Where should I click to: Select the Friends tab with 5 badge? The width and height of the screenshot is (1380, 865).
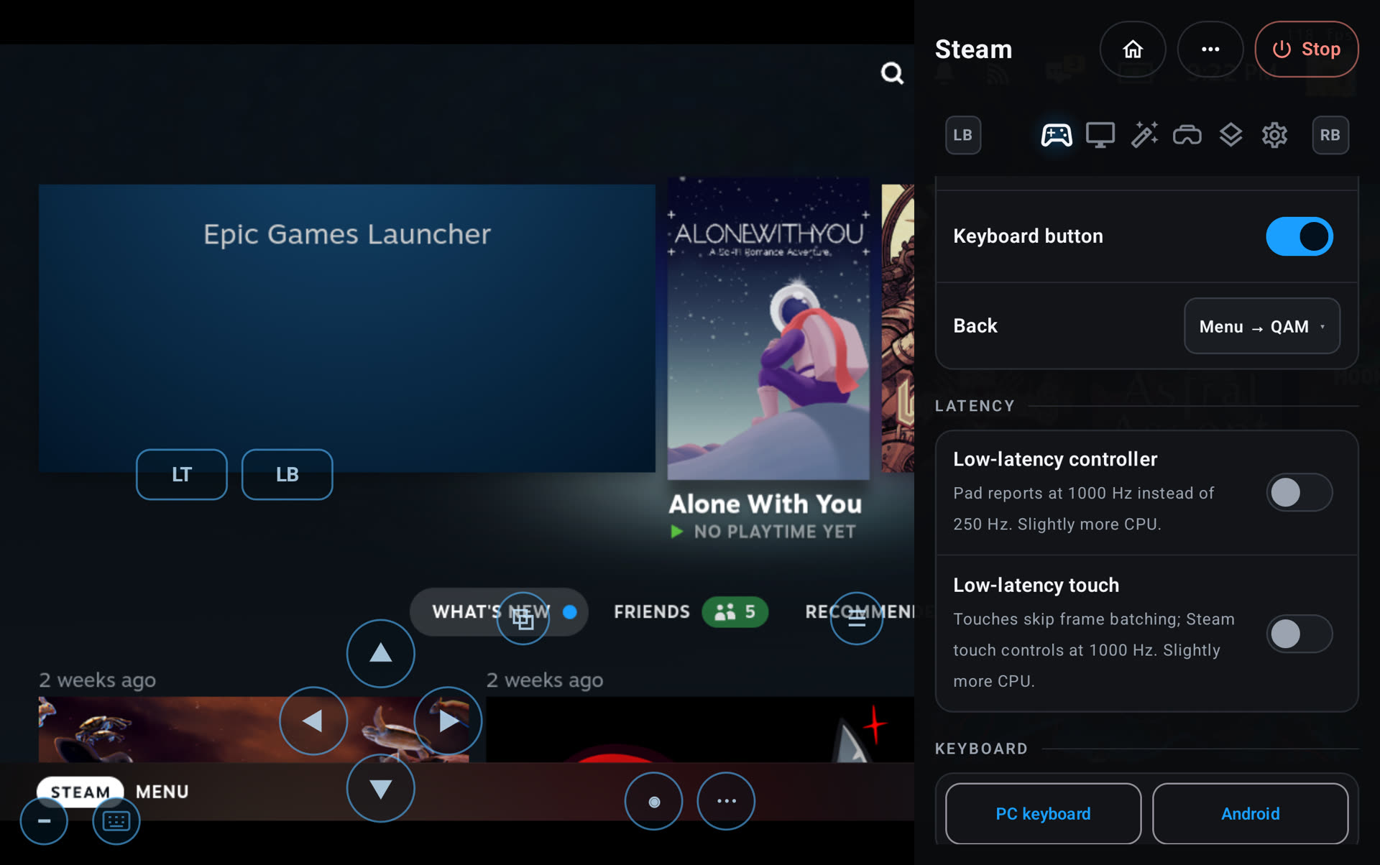pos(690,612)
